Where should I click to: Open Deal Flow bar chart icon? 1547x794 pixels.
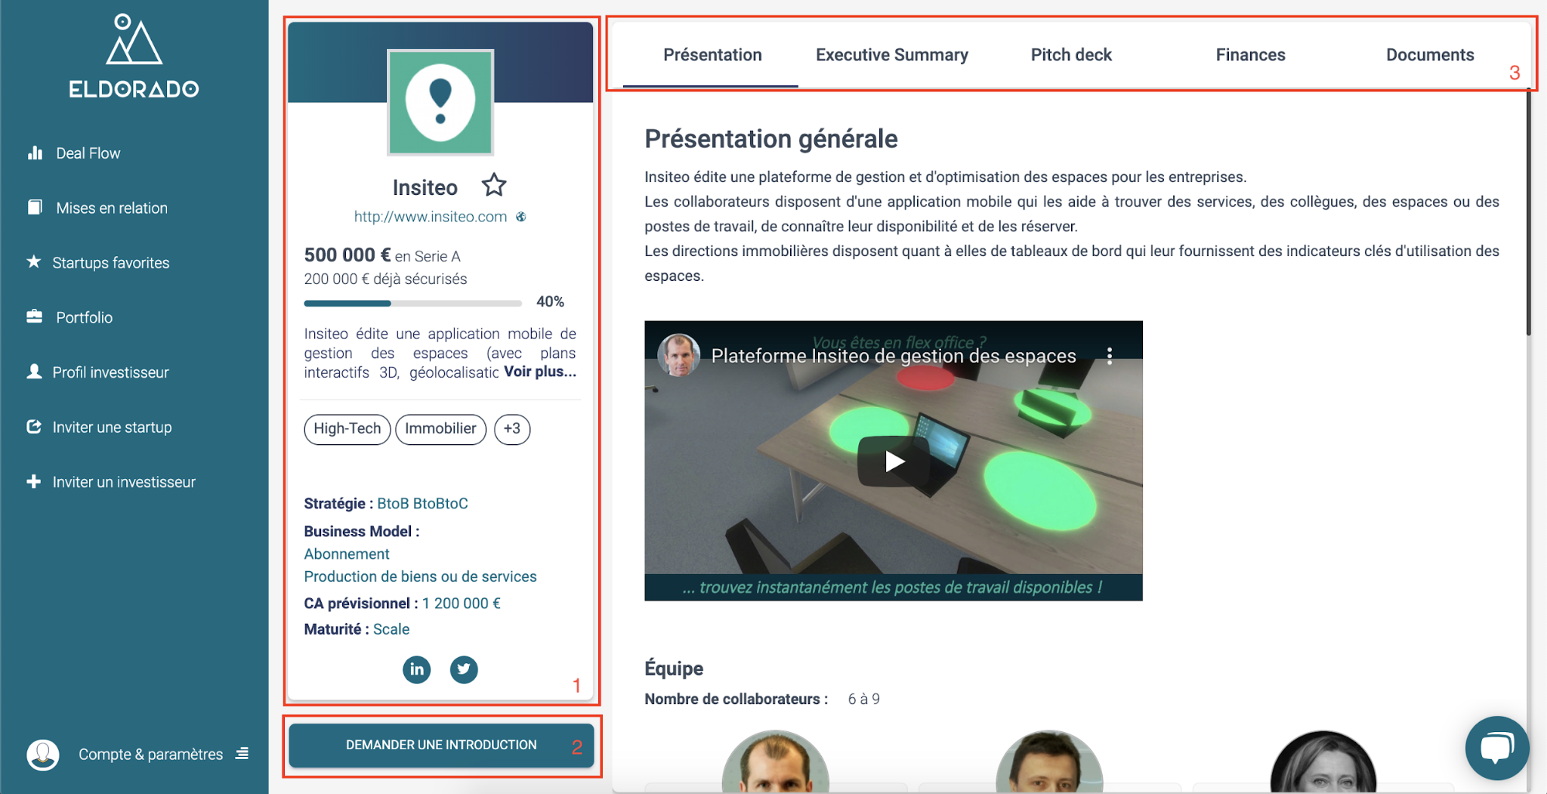(x=35, y=152)
